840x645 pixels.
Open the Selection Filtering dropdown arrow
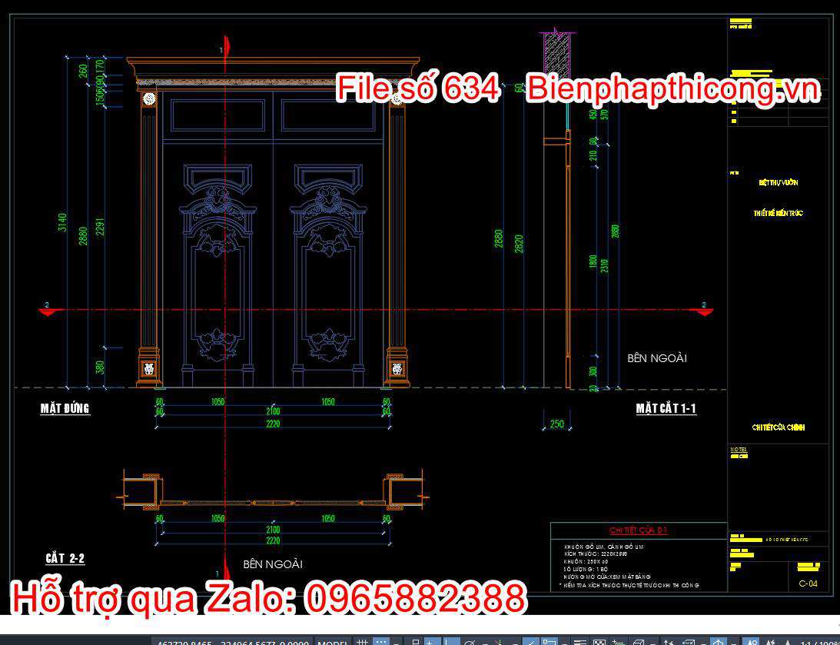[703, 643]
